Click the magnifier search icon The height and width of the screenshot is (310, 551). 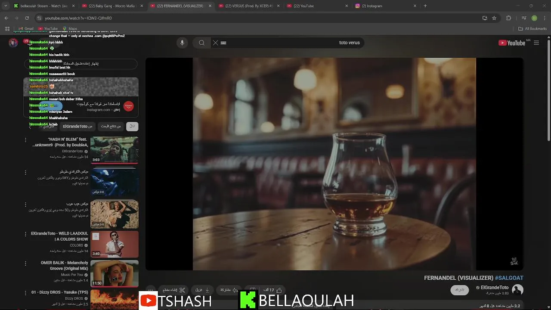click(x=201, y=43)
